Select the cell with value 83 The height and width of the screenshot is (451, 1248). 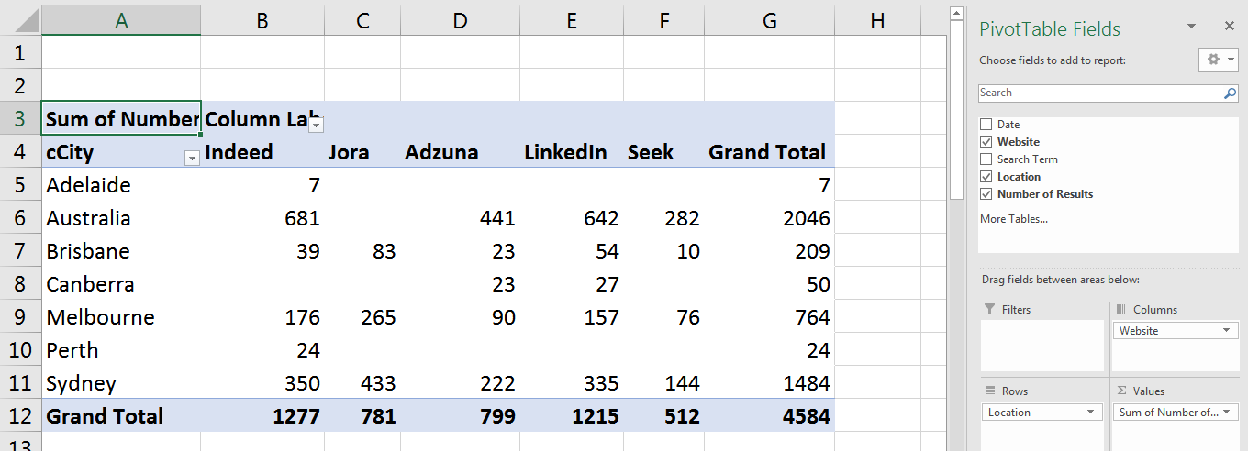coord(362,250)
